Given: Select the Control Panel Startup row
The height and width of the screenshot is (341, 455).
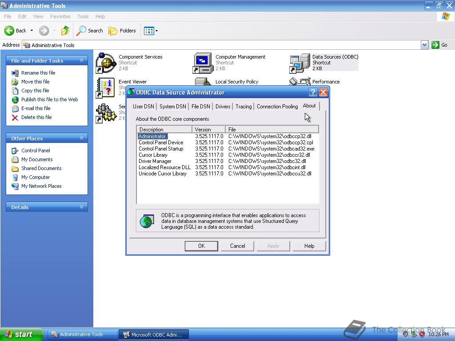Looking at the screenshot, I should coord(227,149).
